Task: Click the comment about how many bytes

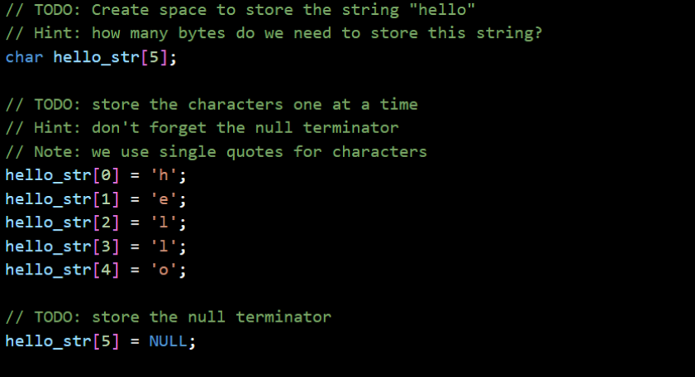Action: click(x=274, y=34)
